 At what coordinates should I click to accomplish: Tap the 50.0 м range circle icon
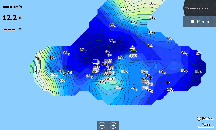(x=199, y=119)
